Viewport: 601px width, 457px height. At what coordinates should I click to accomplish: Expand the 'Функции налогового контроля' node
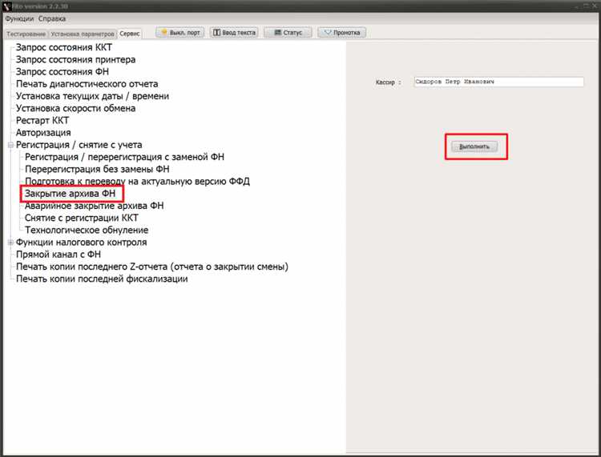pos(10,243)
